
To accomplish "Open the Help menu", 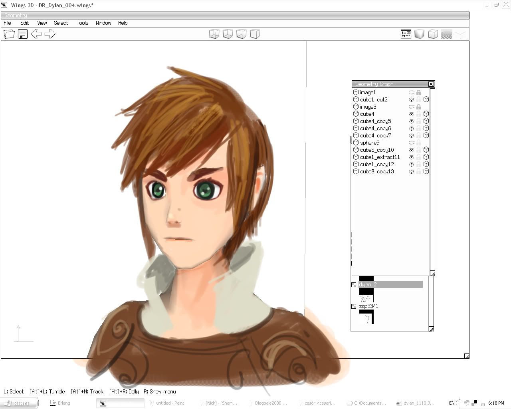I will click(123, 23).
